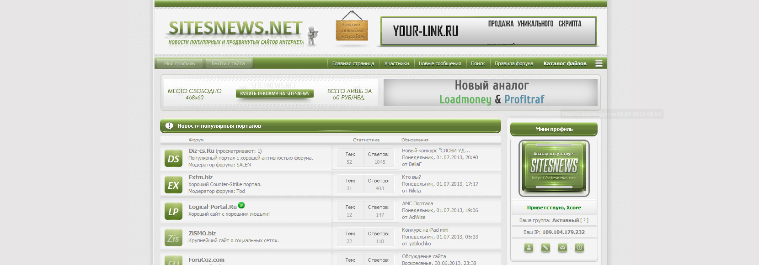Click the user profile icon in Mini profile

coord(529,248)
